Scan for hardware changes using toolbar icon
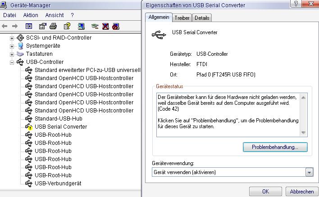 pyautogui.click(x=81, y=27)
